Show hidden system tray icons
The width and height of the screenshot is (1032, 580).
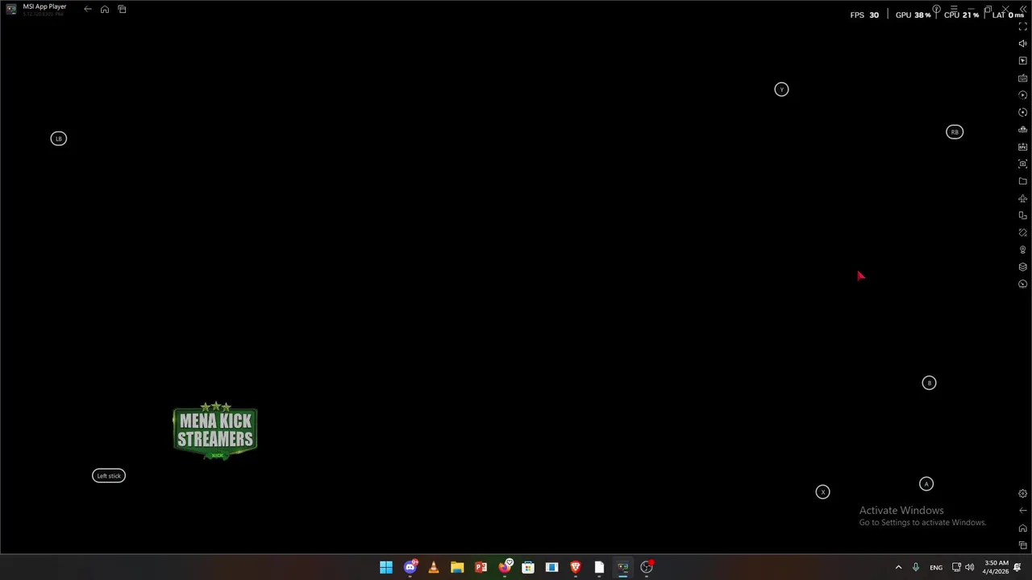tap(898, 567)
